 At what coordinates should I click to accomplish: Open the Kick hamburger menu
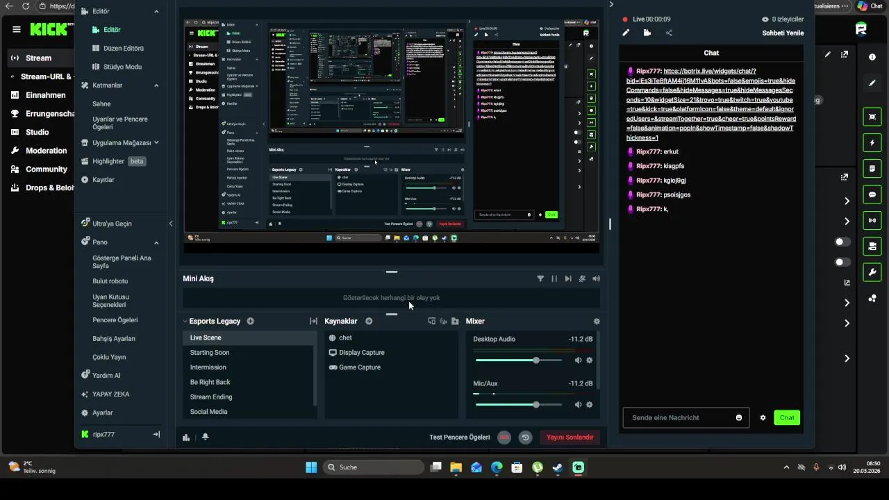[x=16, y=29]
